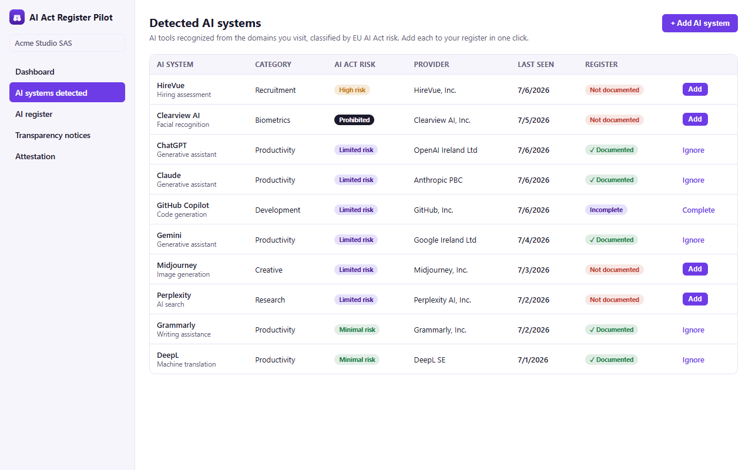Open Transparency notices
The height and width of the screenshot is (470, 752).
pos(67,135)
